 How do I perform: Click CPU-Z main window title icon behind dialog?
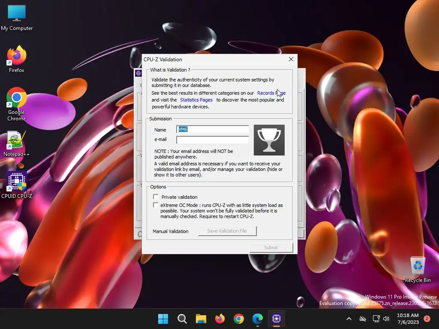[x=138, y=73]
